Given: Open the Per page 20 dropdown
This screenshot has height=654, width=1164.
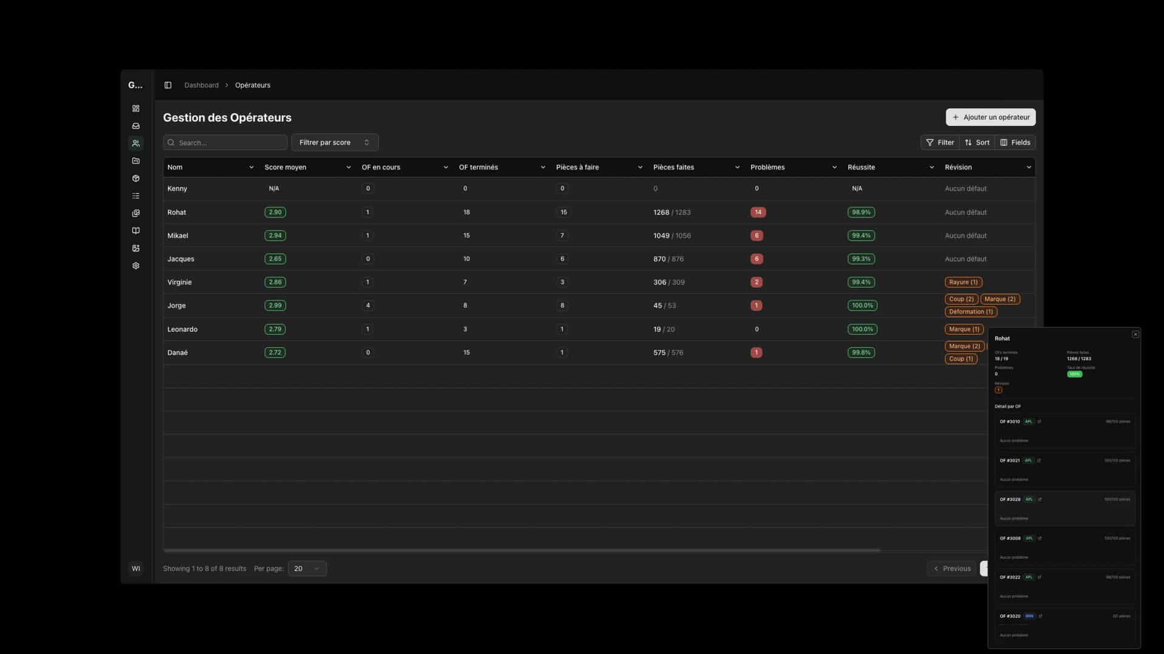Looking at the screenshot, I should [307, 569].
